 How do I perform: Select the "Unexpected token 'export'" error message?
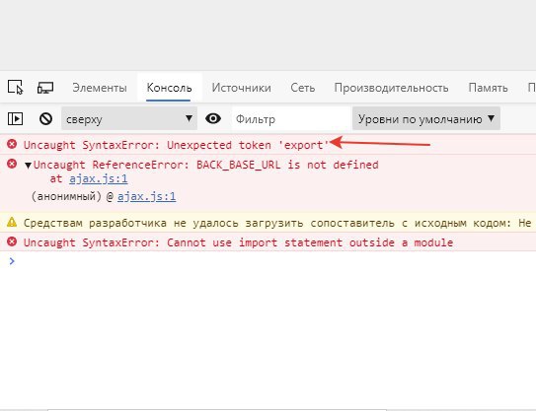(176, 145)
